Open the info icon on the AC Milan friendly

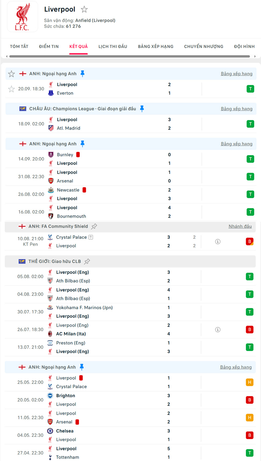click(x=218, y=330)
